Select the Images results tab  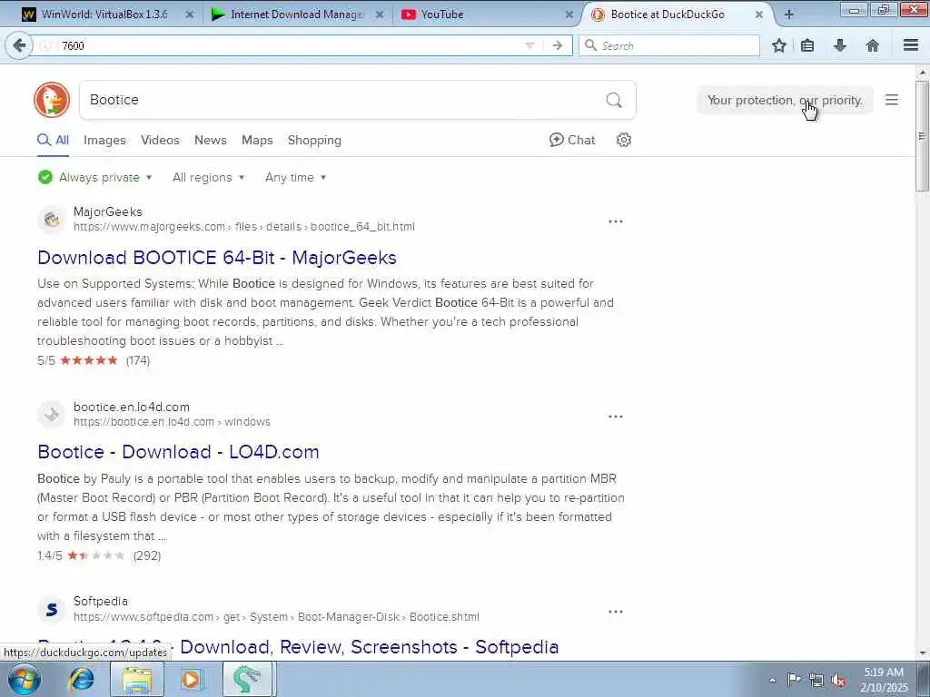click(104, 140)
